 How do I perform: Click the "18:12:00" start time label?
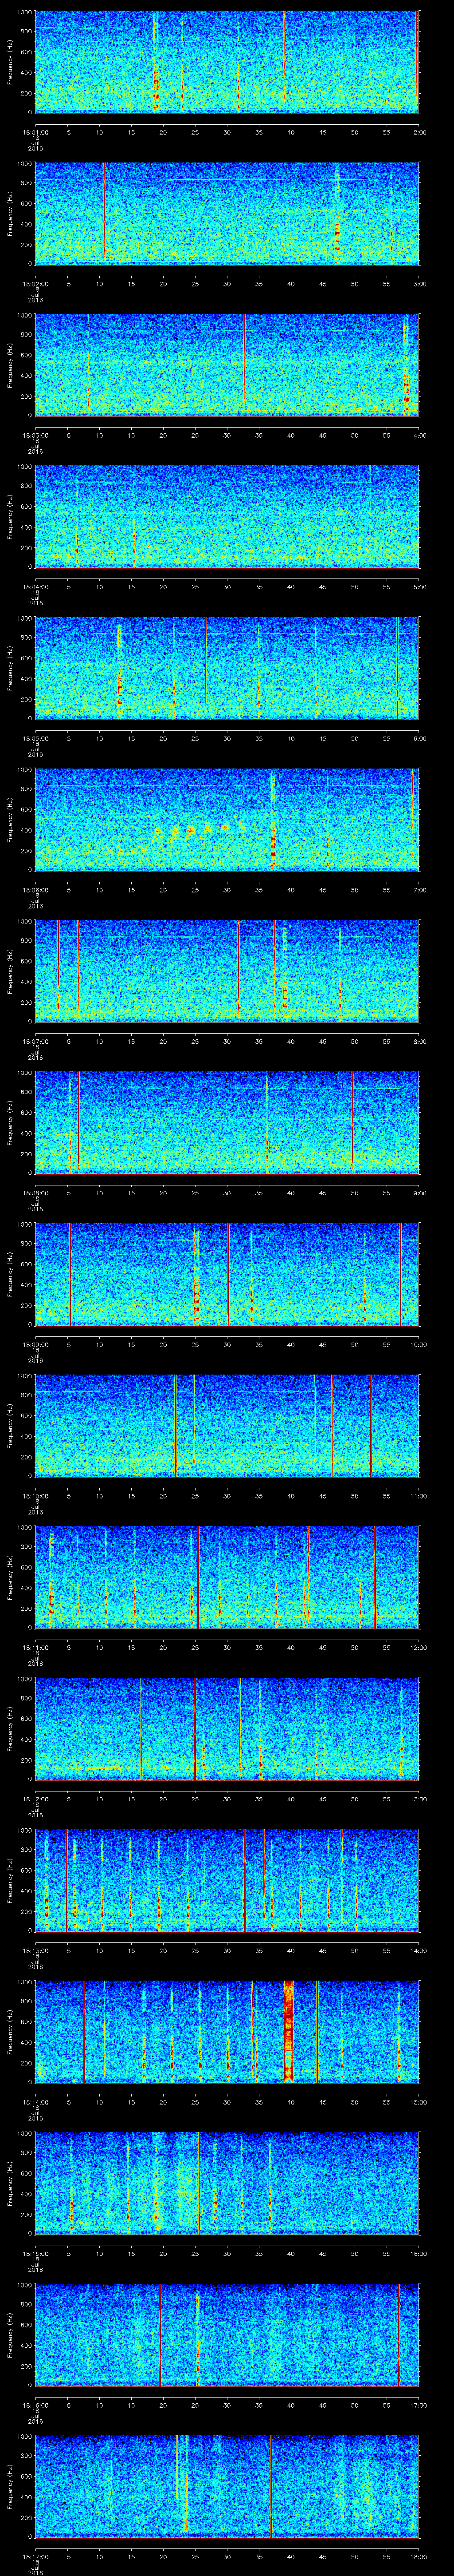pyautogui.click(x=35, y=1799)
